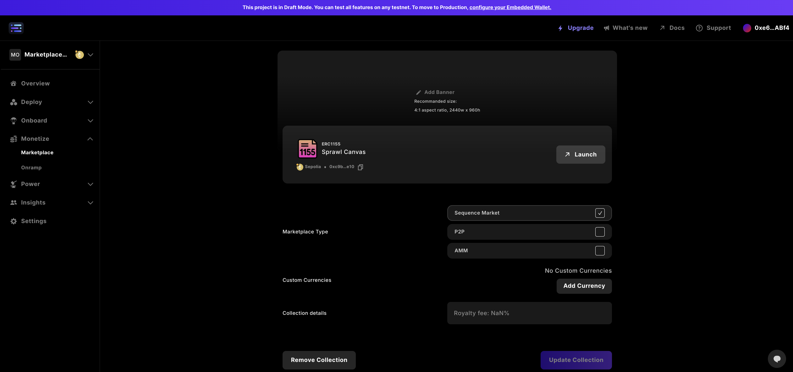Expand the project switcher dropdown for Marketplace
Viewport: 793px width, 372px height.
[x=90, y=55]
